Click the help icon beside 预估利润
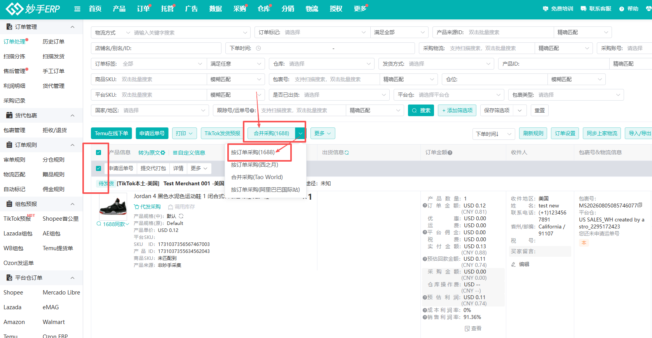This screenshot has width=652, height=338. [425, 297]
